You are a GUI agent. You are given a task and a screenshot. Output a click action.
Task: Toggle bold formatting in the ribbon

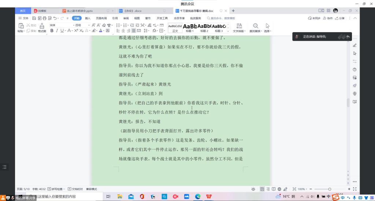pyautogui.click(x=52, y=31)
